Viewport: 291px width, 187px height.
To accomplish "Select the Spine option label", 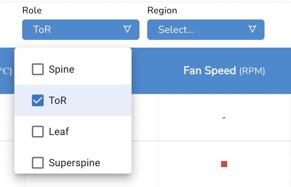I will click(61, 69).
